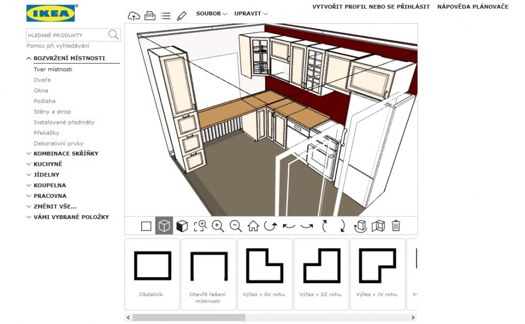Click the cloud upload save icon
This screenshot has height=324, width=525.
click(x=134, y=16)
